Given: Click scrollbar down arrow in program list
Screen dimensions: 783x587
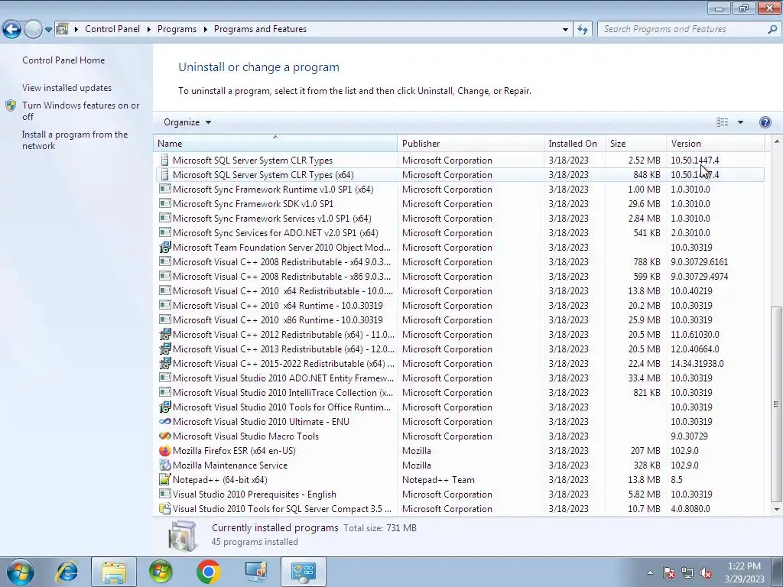Looking at the screenshot, I should pos(777,509).
